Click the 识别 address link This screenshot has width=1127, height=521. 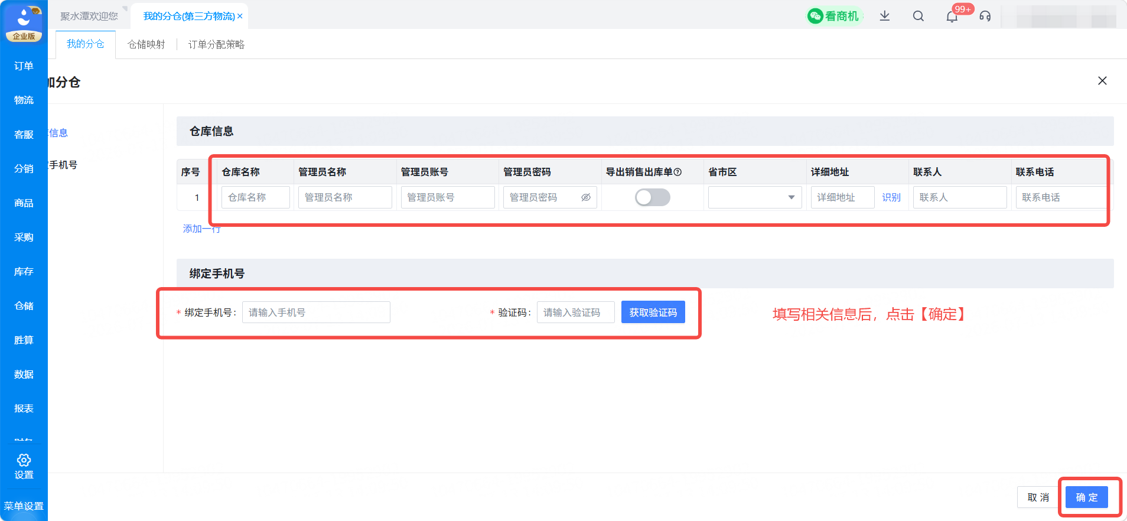coord(891,197)
